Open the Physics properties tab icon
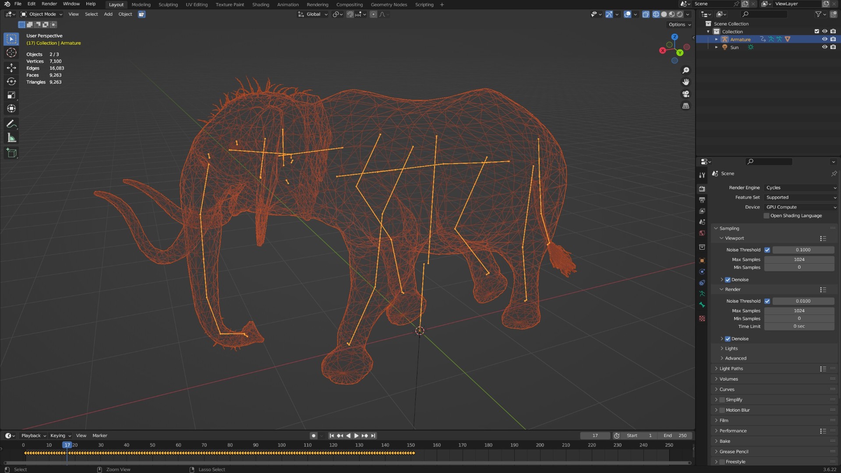The height and width of the screenshot is (473, 841). (x=702, y=272)
